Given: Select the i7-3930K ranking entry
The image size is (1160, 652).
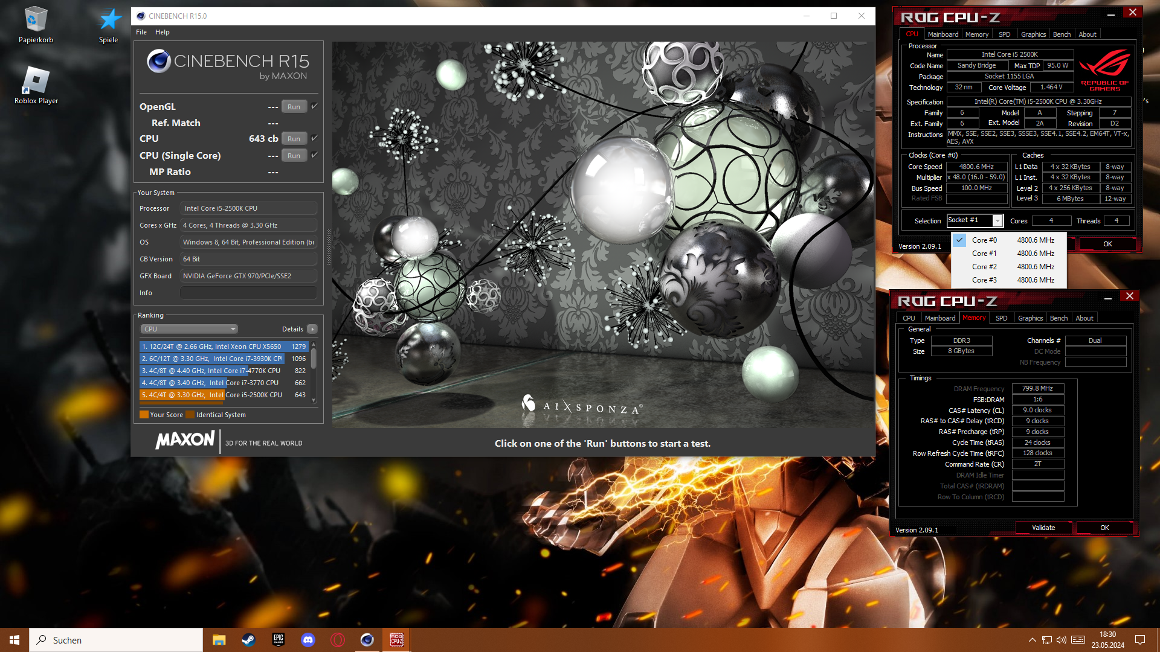Looking at the screenshot, I should [224, 359].
